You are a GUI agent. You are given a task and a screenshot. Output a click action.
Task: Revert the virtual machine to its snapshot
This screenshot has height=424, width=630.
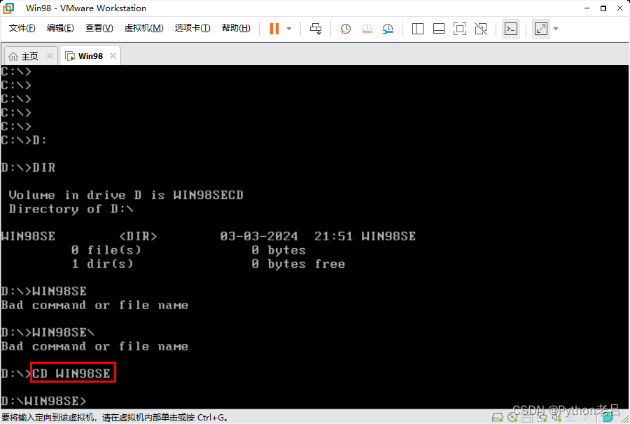[x=366, y=29]
